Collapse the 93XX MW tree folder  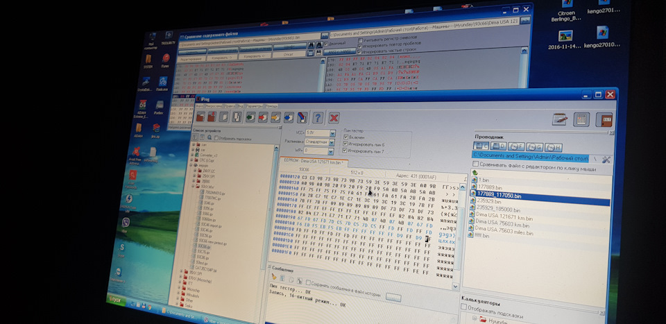coord(193,186)
